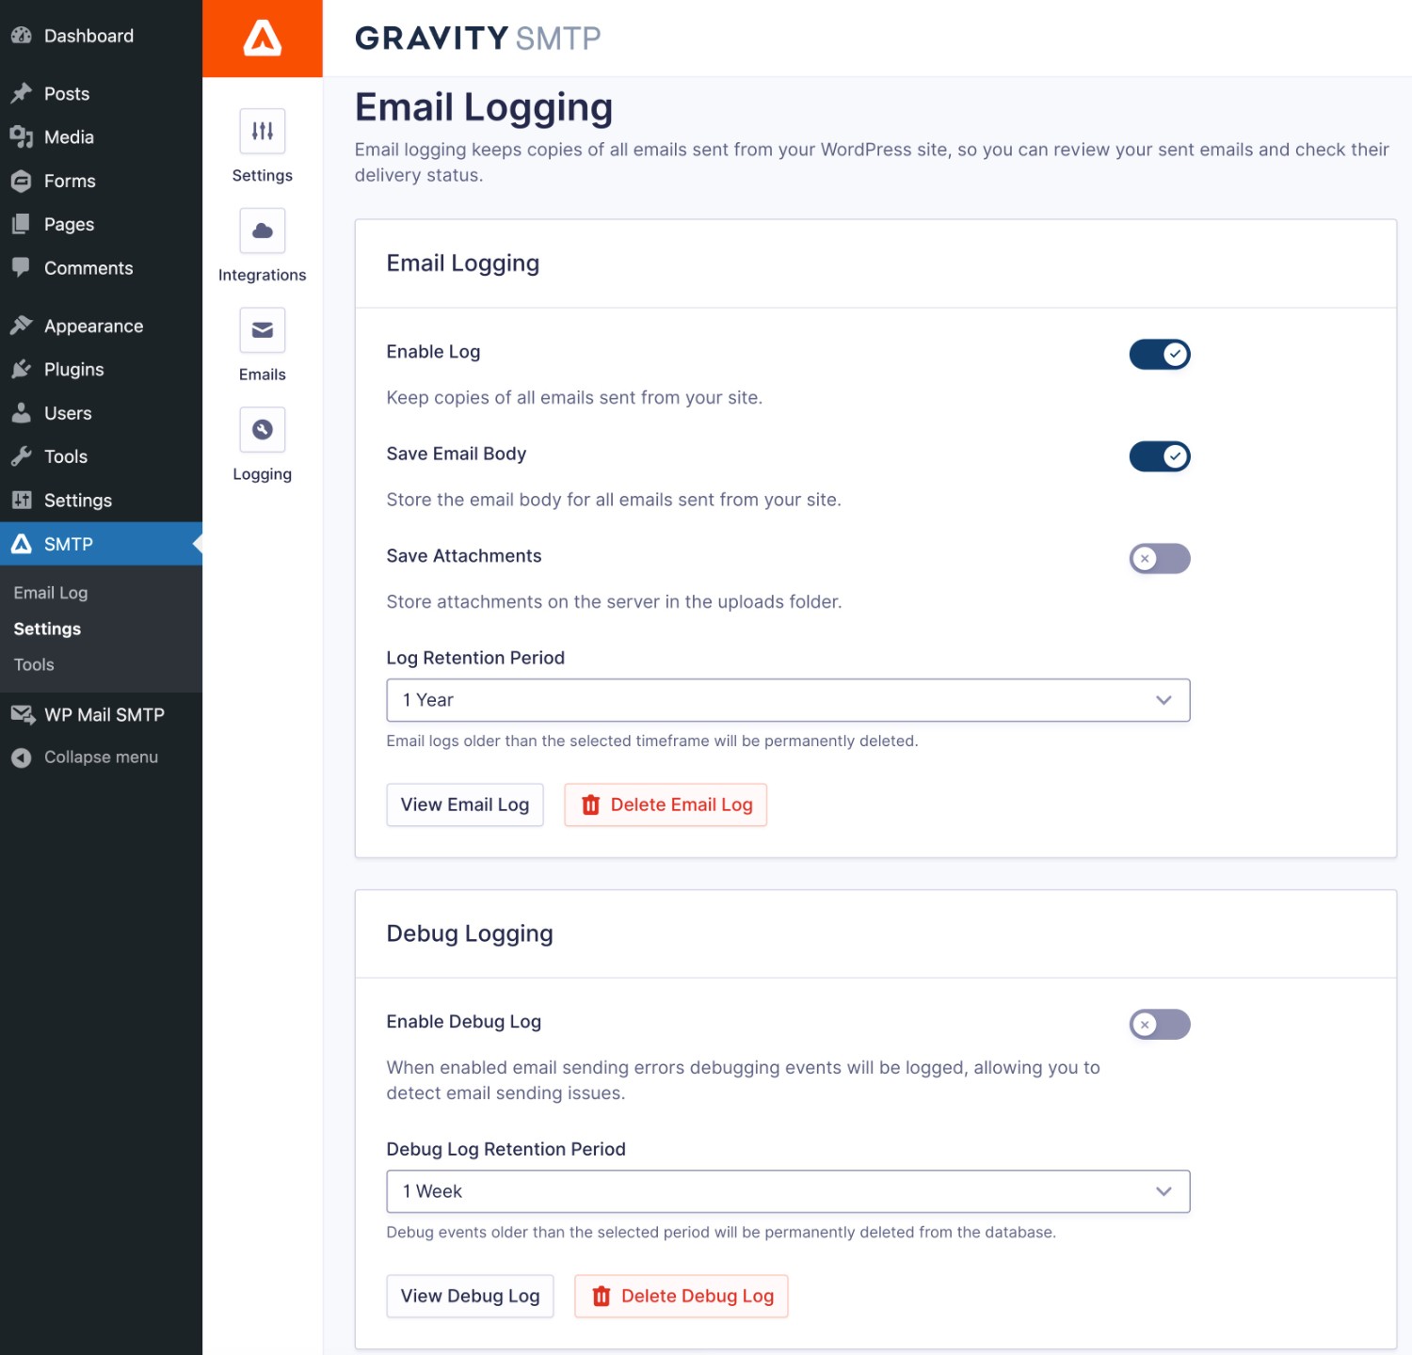This screenshot has width=1412, height=1355.
Task: Click the Save Attachments label
Action: click(464, 556)
